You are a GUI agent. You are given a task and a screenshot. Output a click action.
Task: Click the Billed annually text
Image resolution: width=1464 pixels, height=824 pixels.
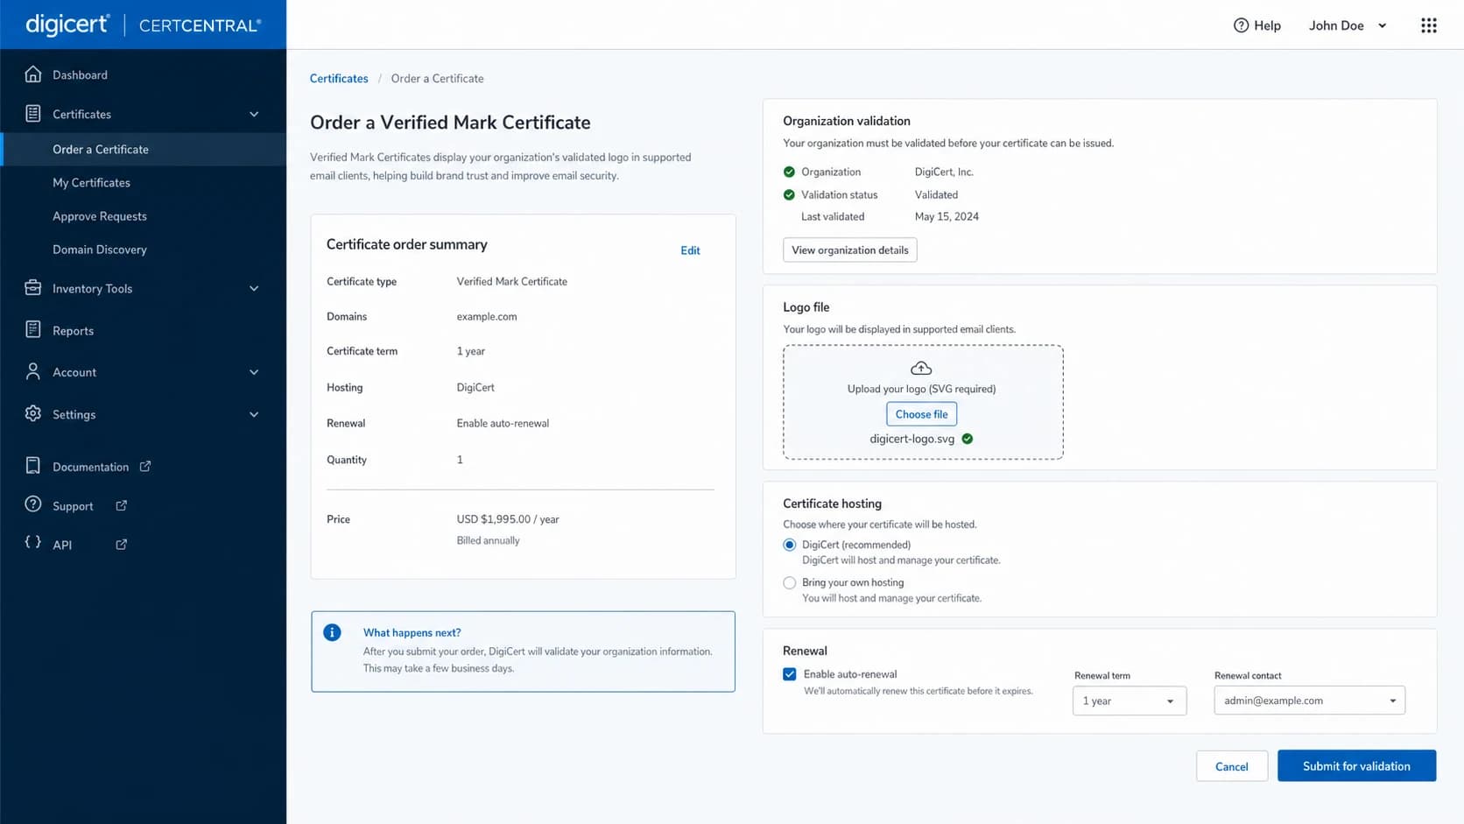(488, 540)
